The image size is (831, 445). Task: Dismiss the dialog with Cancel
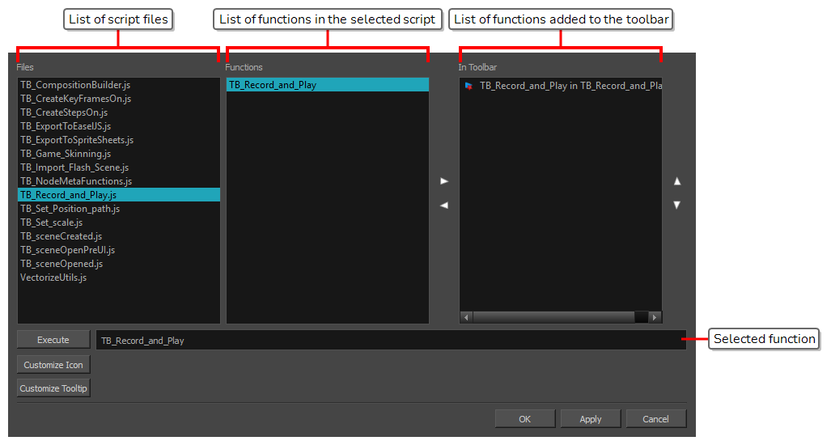click(x=655, y=419)
